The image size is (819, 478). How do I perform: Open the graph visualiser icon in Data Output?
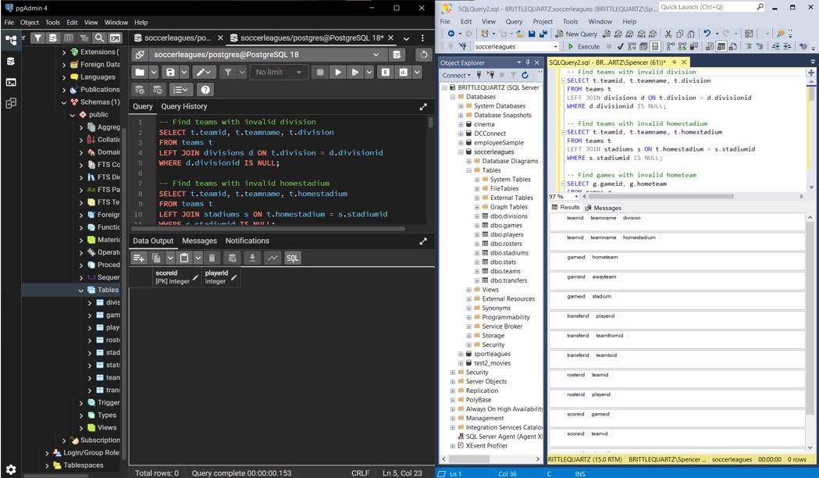tap(272, 258)
